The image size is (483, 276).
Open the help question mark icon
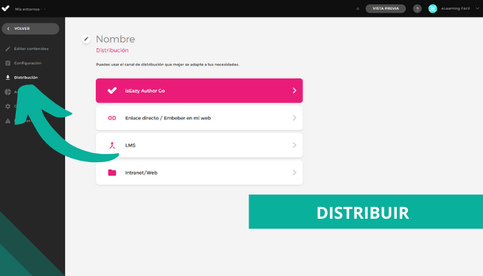pos(417,8)
